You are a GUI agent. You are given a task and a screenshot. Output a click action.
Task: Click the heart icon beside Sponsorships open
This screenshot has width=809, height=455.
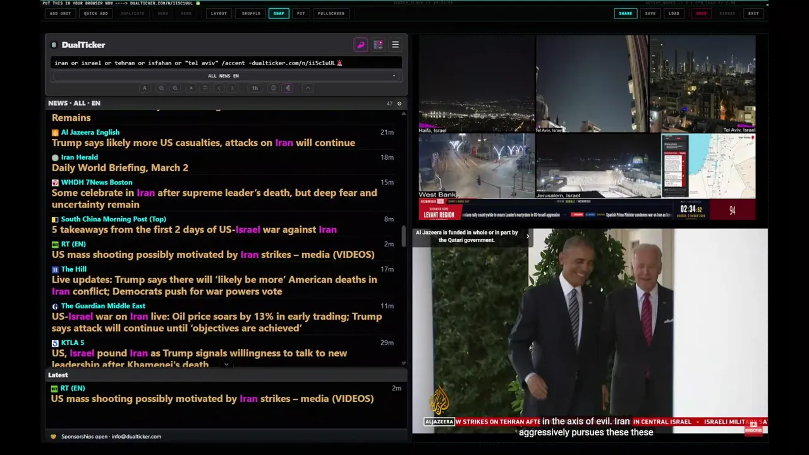[53, 437]
